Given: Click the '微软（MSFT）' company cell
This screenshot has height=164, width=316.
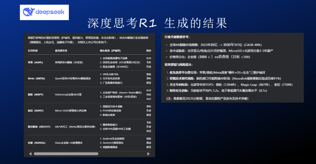Looking at the screenshot, I should point(35,94).
